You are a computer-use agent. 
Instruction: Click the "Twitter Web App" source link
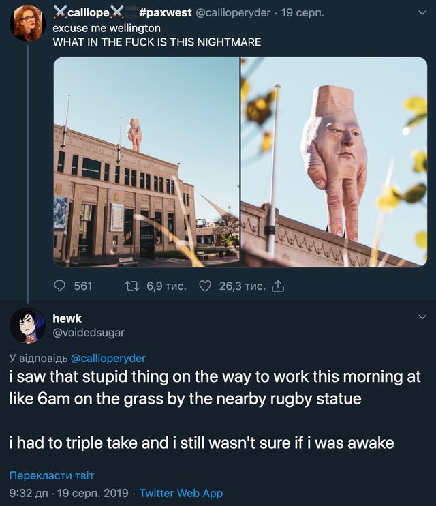[x=181, y=492]
